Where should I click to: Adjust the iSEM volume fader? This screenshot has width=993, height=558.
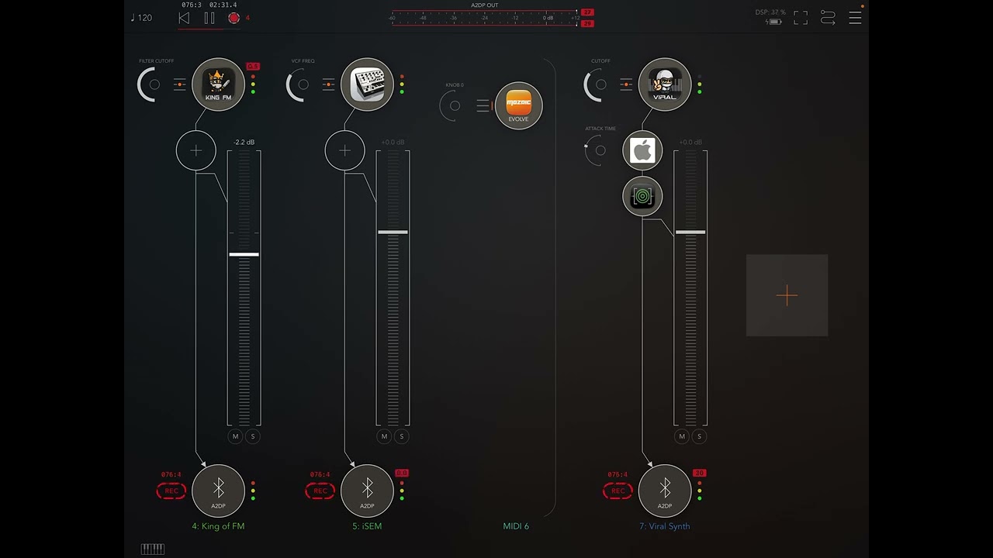pyautogui.click(x=393, y=232)
